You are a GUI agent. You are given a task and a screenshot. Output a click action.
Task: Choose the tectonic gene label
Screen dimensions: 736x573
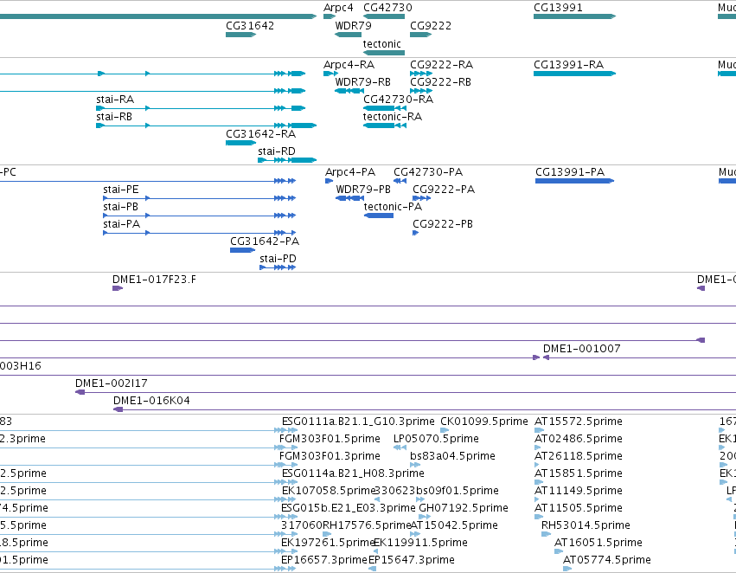pos(381,43)
